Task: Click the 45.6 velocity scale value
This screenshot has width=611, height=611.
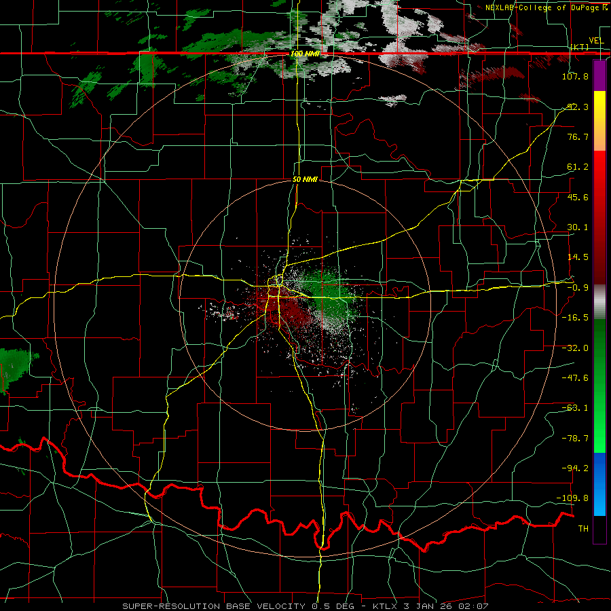Action: 578,197
